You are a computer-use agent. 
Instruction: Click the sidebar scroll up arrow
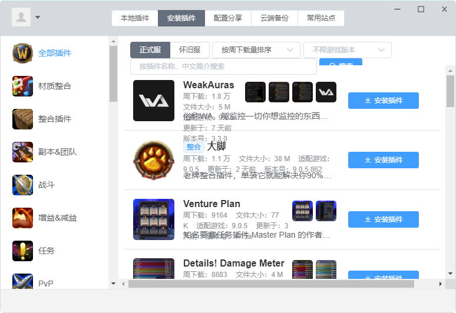(x=113, y=41)
